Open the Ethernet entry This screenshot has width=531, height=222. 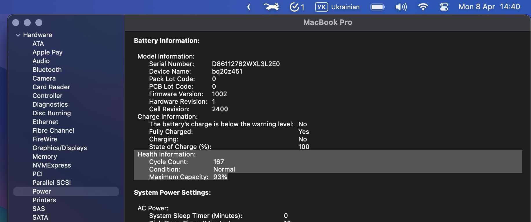[45, 122]
